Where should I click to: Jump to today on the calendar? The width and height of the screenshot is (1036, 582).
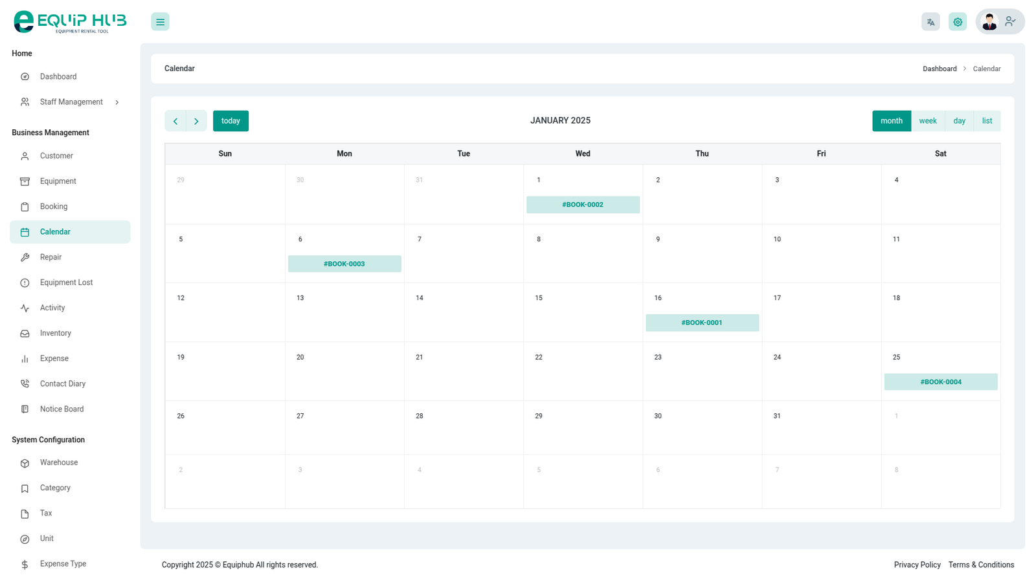(231, 121)
